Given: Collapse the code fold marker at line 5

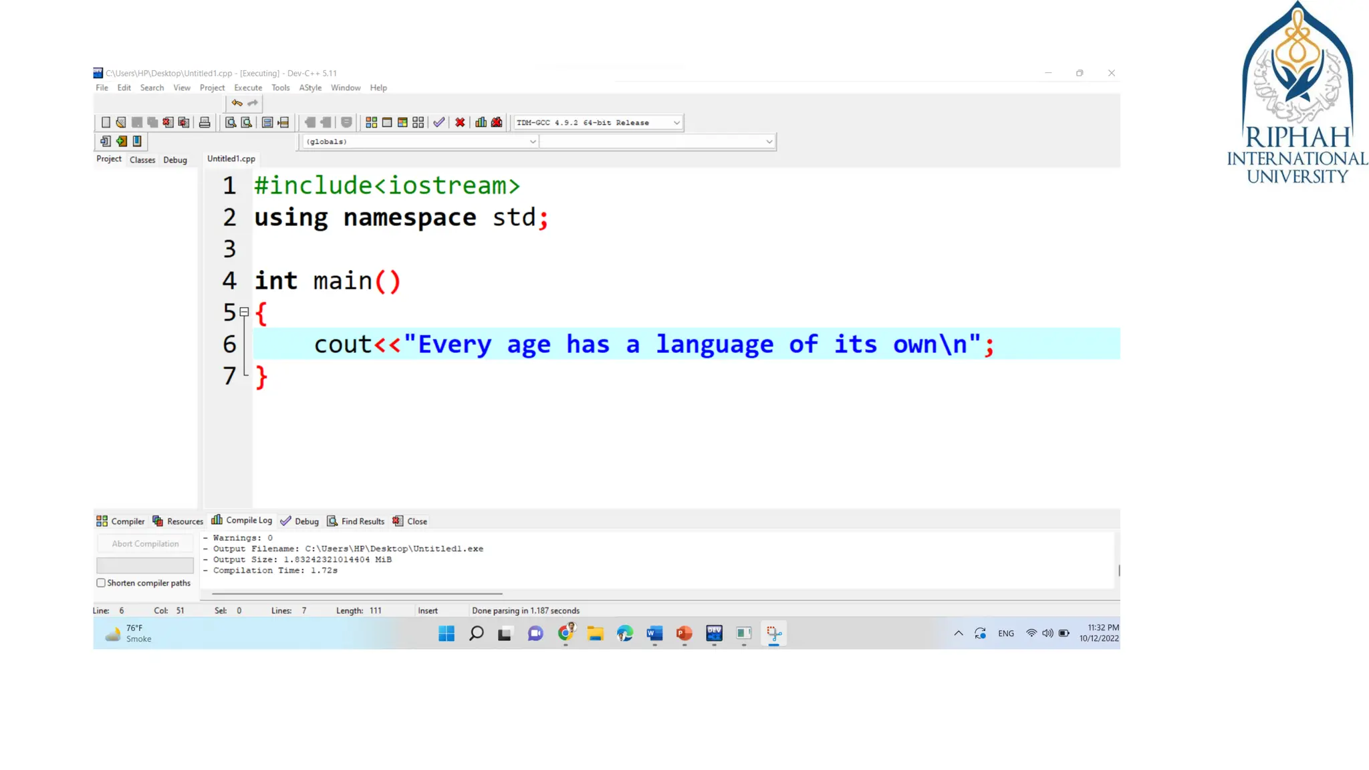Looking at the screenshot, I should pyautogui.click(x=245, y=312).
